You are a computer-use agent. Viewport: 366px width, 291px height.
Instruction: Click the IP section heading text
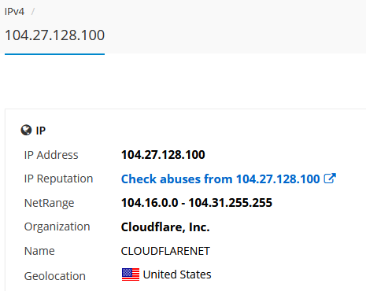coord(41,131)
